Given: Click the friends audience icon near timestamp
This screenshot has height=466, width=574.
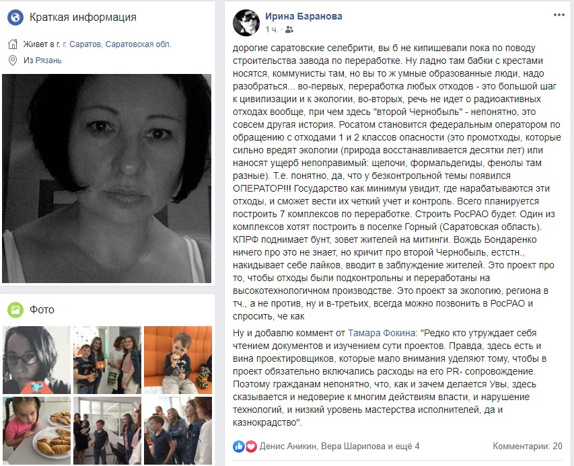Looking at the screenshot, I should 289,30.
